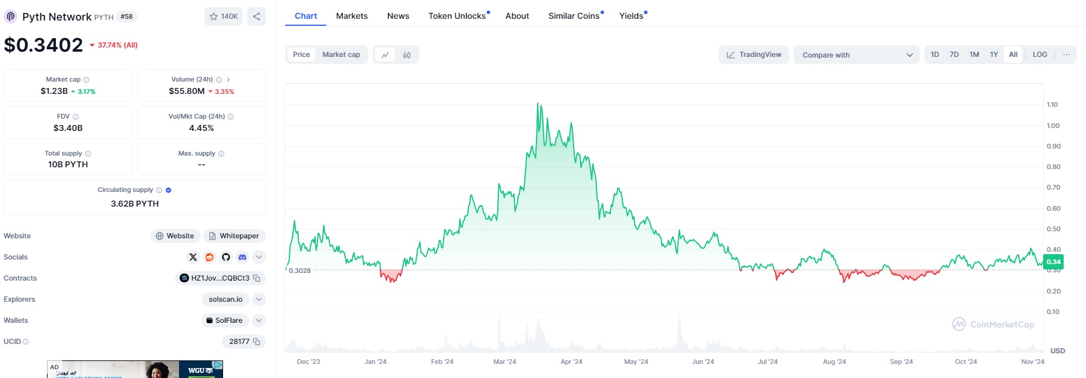This screenshot has height=378, width=1086.
Task: Click the Max. supply info icon
Action: pos(221,154)
